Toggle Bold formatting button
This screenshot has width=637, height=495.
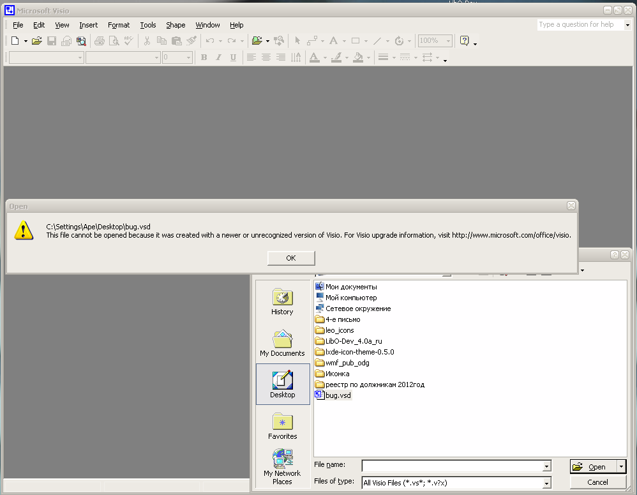pos(204,57)
